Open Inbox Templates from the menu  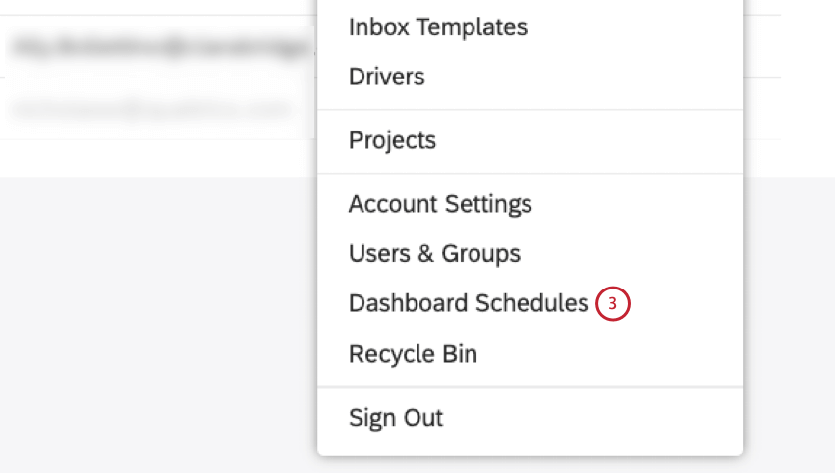(437, 27)
